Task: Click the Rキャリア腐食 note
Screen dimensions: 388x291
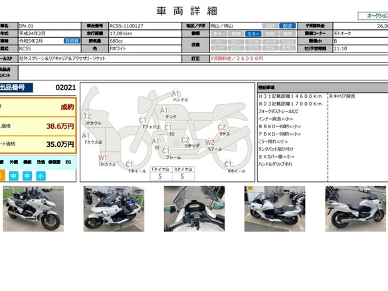Action: coord(342,96)
